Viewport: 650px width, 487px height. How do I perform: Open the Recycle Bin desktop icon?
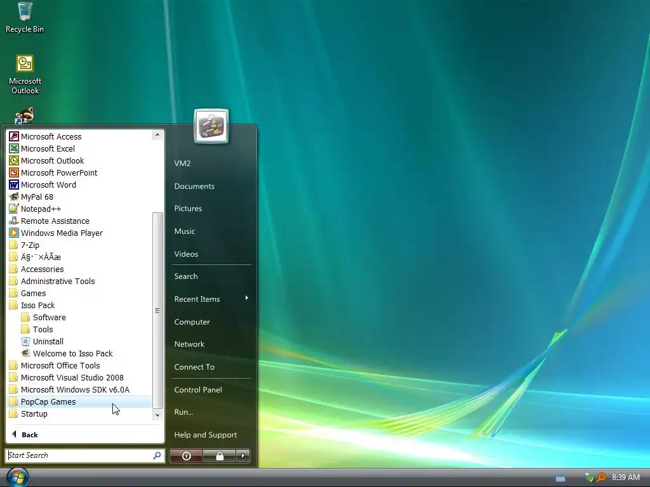click(25, 18)
